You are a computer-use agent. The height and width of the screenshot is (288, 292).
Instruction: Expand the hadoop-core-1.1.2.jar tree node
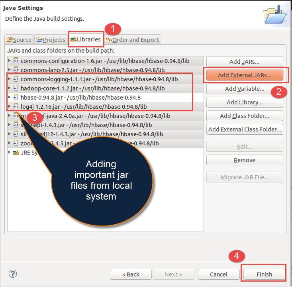coord(10,88)
